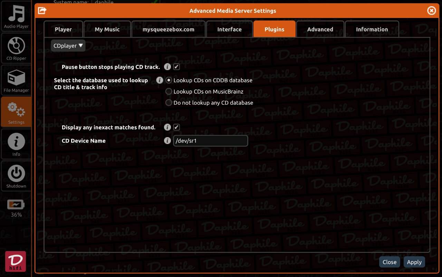Screen dimensions: 442x277
Task: Click the Close button
Action: 390,262
